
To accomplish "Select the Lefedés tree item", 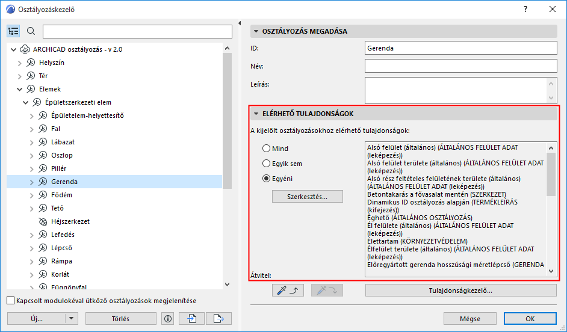I will pos(63,235).
